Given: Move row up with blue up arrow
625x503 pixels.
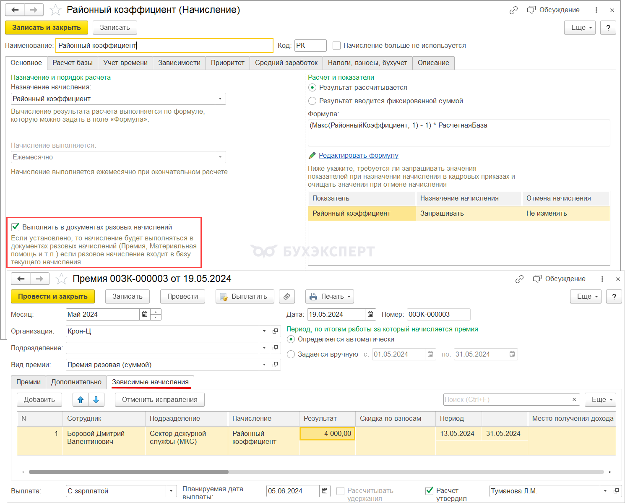Looking at the screenshot, I should click(x=81, y=399).
